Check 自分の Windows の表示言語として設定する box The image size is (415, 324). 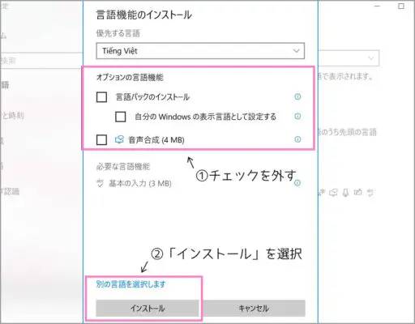click(121, 117)
